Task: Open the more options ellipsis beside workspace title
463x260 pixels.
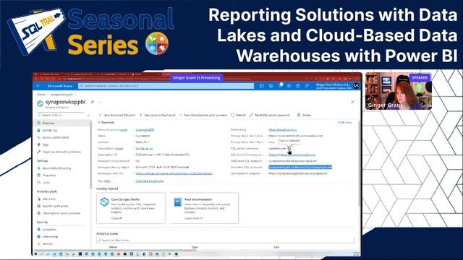Action: click(100, 102)
